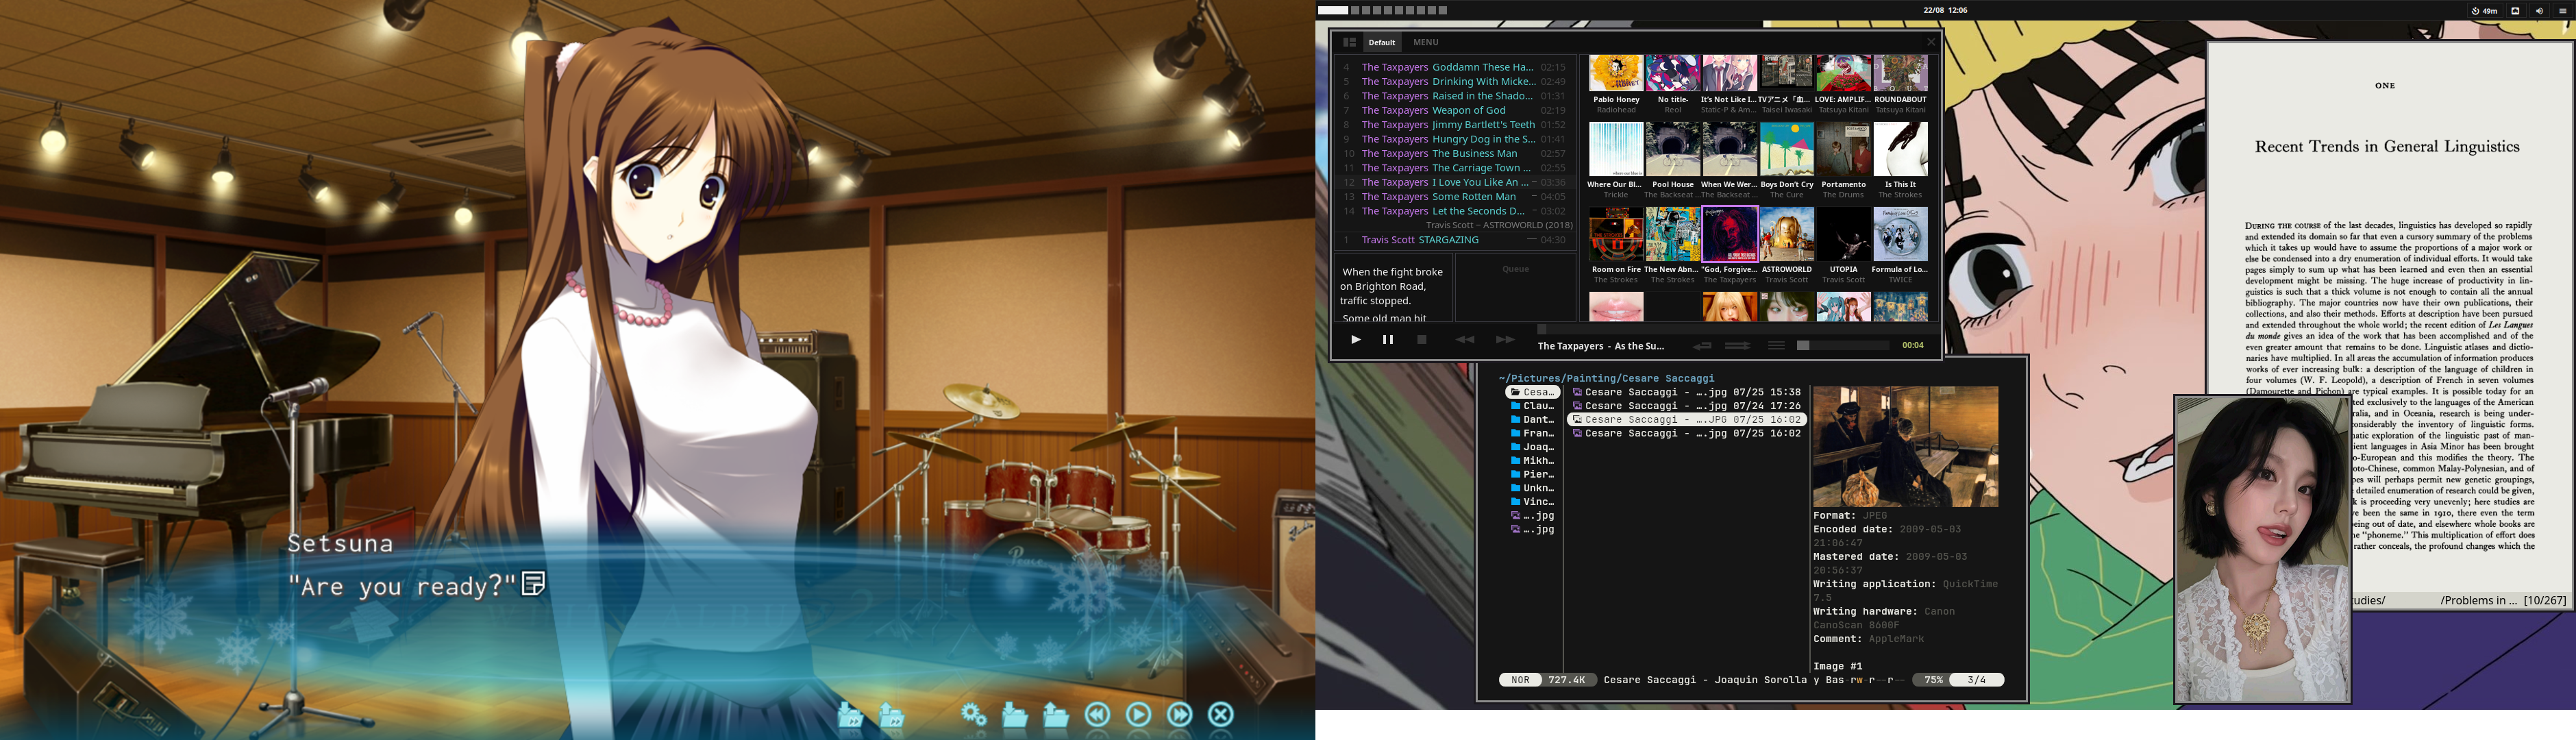This screenshot has width=2576, height=740.
Task: Click the Cesa... folder in file manager
Action: [1533, 392]
